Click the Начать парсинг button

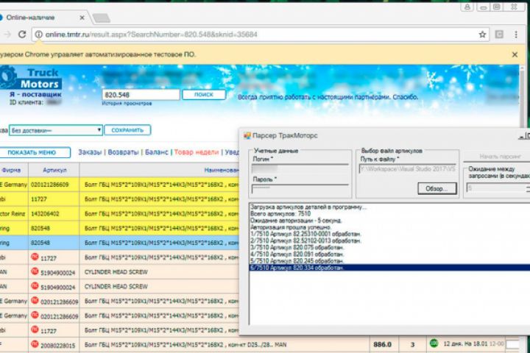click(499, 157)
